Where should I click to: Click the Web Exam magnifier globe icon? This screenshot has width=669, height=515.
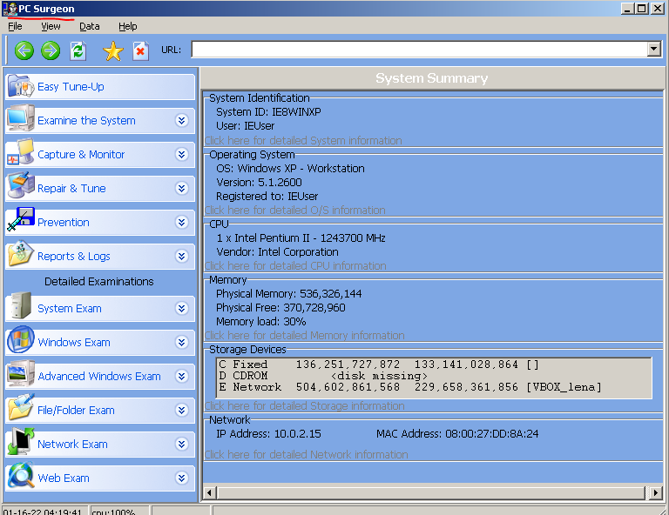click(x=21, y=475)
